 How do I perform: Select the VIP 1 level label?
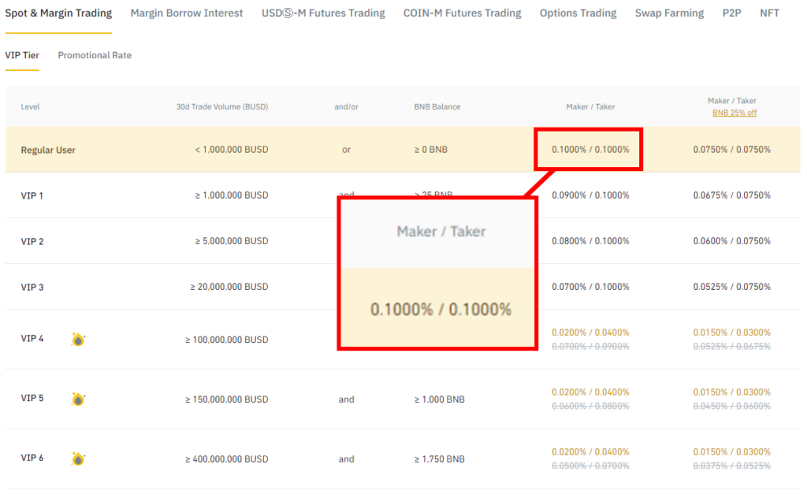tap(32, 195)
